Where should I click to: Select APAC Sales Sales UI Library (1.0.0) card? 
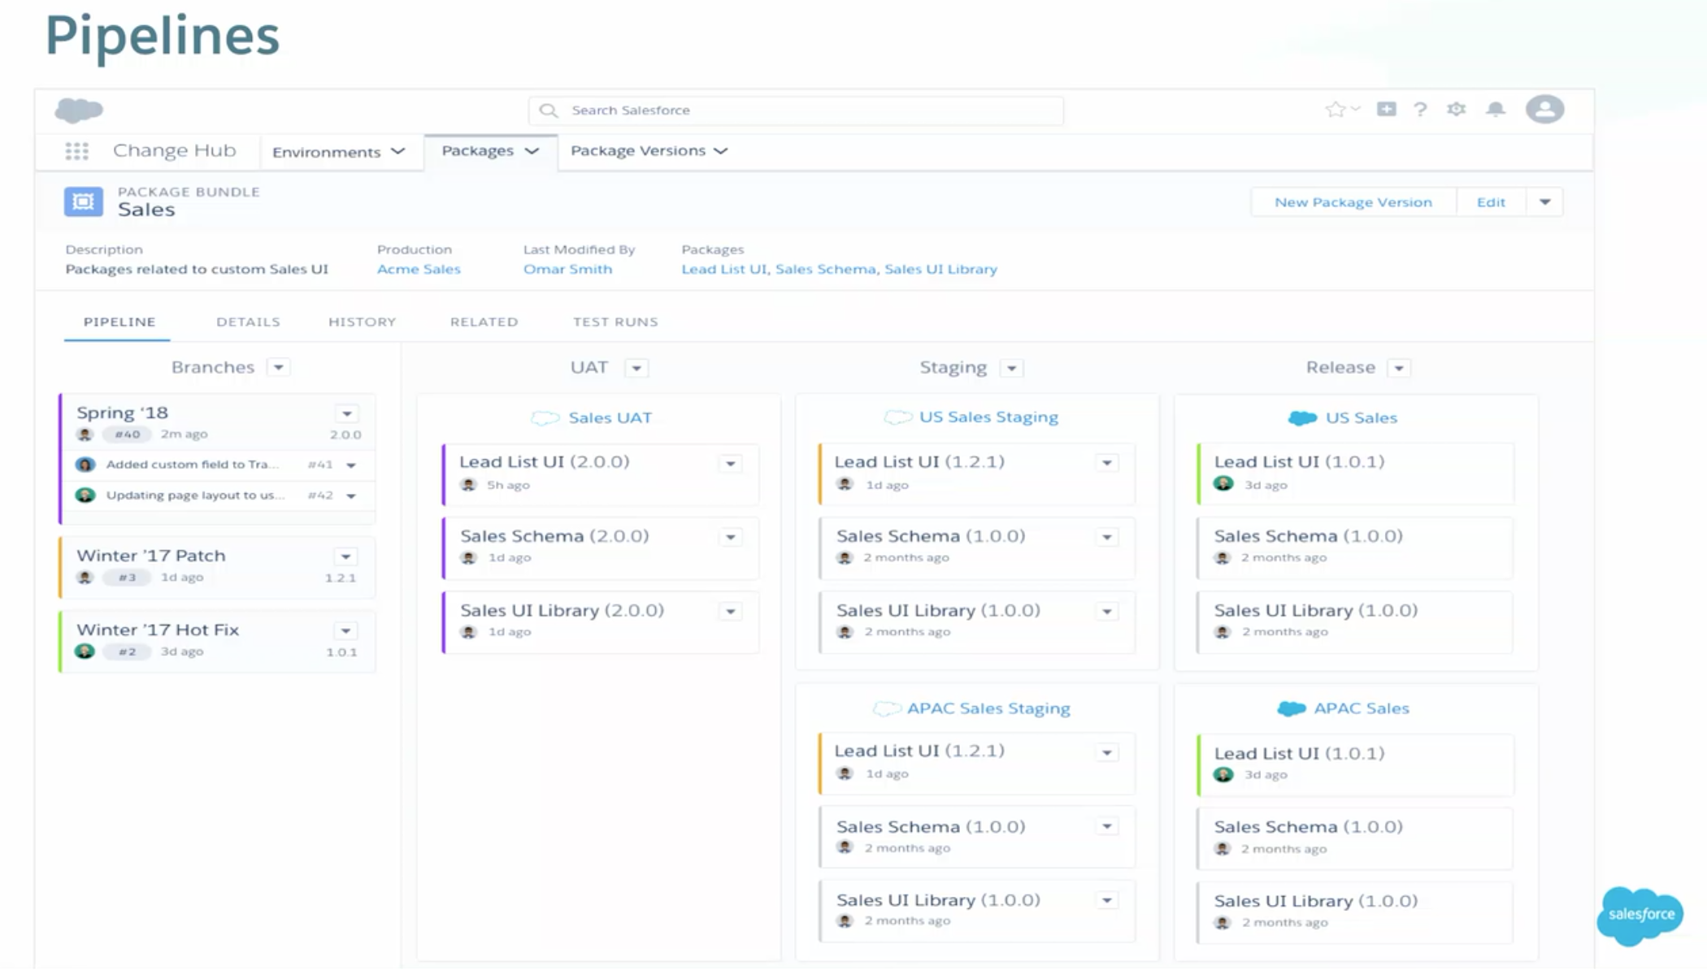tap(1355, 912)
